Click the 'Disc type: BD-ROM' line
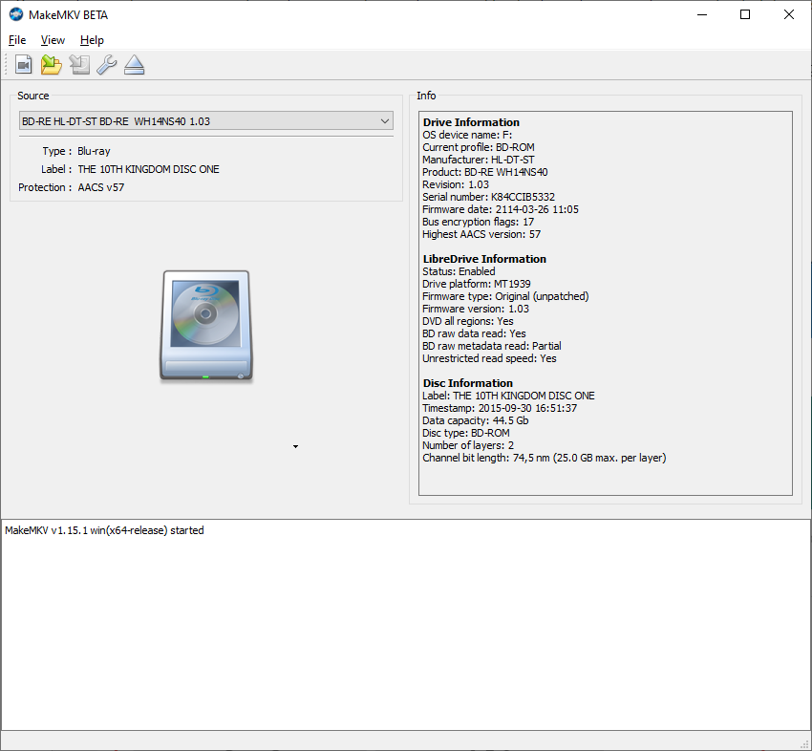 466,433
